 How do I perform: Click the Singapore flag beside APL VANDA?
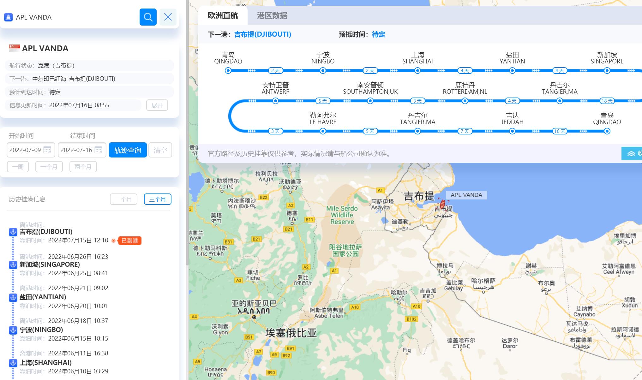[13, 48]
